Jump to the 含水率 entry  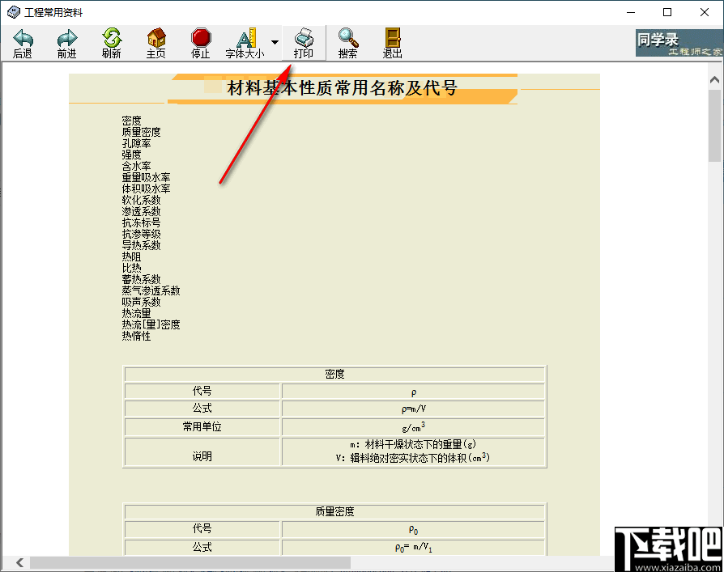click(x=136, y=166)
